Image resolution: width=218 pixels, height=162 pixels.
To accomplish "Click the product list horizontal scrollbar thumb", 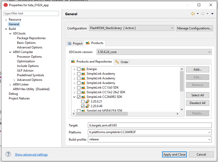I will pyautogui.click(x=102, y=114).
